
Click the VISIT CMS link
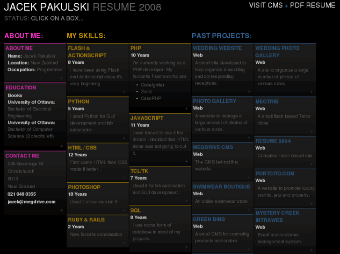click(x=266, y=6)
